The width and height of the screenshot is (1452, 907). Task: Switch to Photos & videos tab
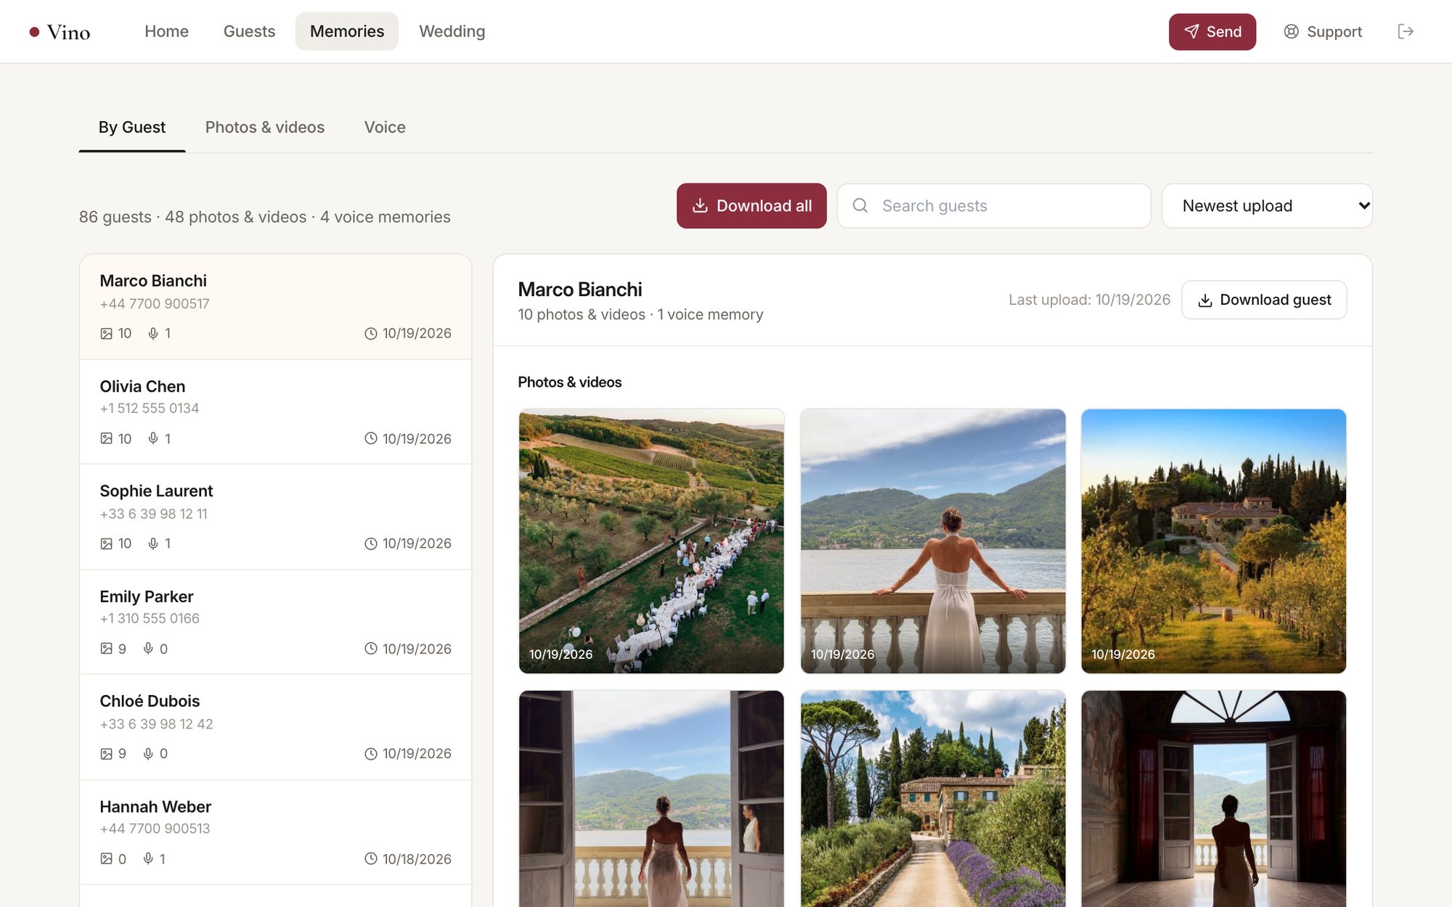click(x=265, y=128)
